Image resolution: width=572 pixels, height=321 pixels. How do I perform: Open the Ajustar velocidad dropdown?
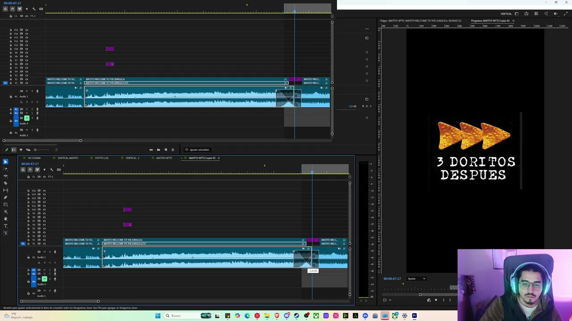(197, 150)
